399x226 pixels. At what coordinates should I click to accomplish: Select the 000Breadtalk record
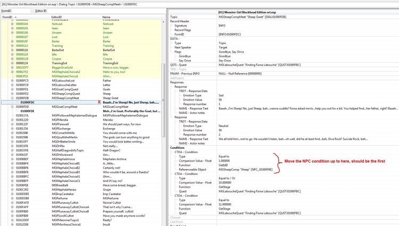(x=60, y=186)
